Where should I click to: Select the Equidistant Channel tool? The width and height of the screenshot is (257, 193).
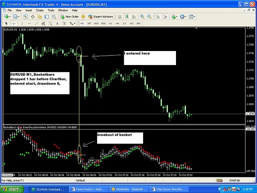(43, 23)
